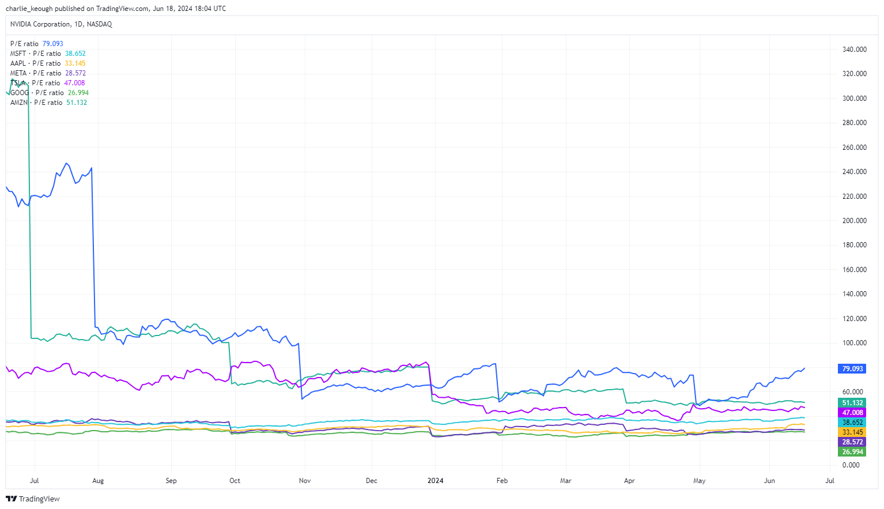
Task: Click the cyan 38.652 price label
Action: pyautogui.click(x=852, y=423)
